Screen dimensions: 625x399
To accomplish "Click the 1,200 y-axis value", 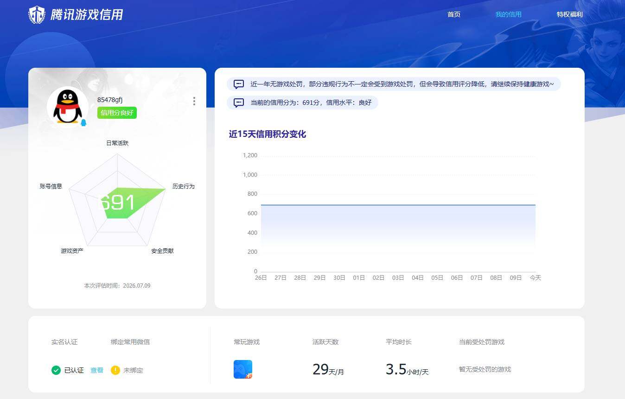I will click(x=250, y=155).
